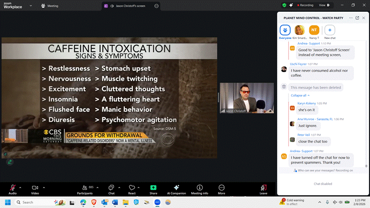Image resolution: width=370 pixels, height=208 pixels.
Task: Click Karyn Kokeny sender name
Action: pos(306,103)
